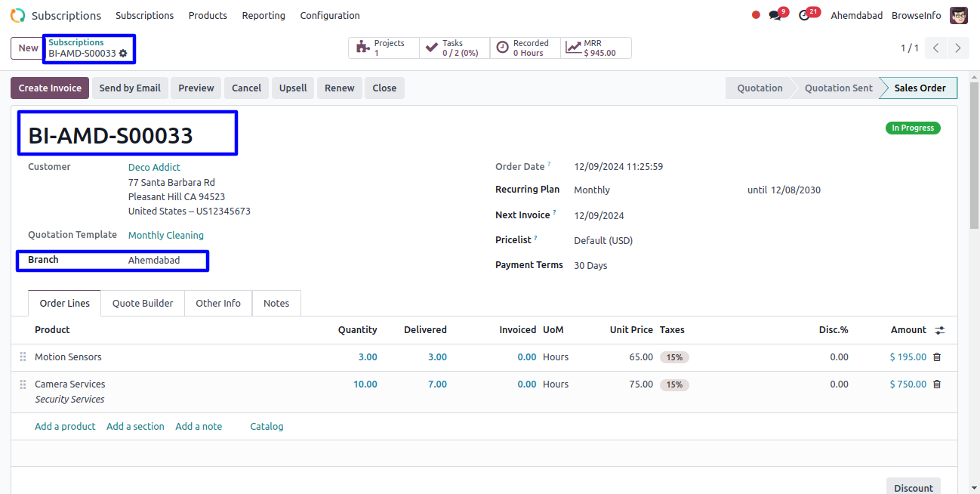
Task: Click the Subscriptions app logo icon
Action: tap(17, 15)
